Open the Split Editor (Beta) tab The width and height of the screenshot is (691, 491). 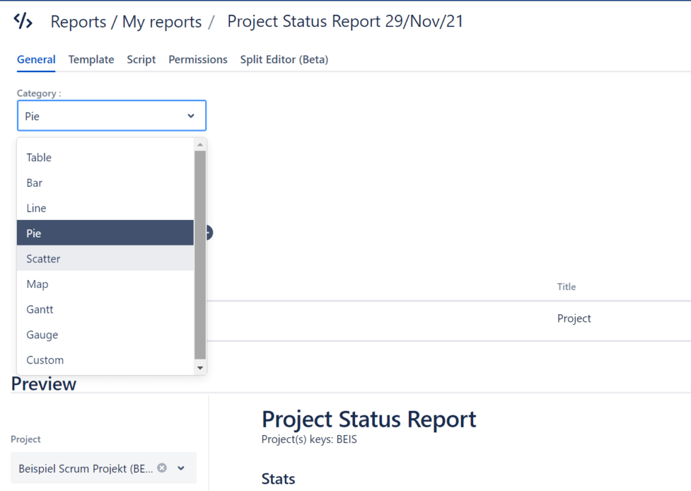[284, 59]
